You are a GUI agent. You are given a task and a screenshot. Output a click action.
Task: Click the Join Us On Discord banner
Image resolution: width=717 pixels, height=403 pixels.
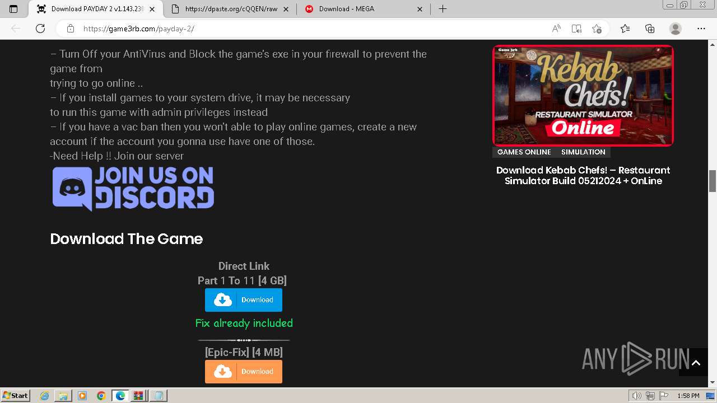click(x=133, y=189)
